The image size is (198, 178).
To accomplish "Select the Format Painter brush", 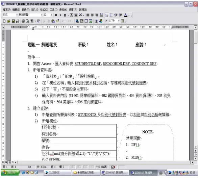I will coord(57,21).
